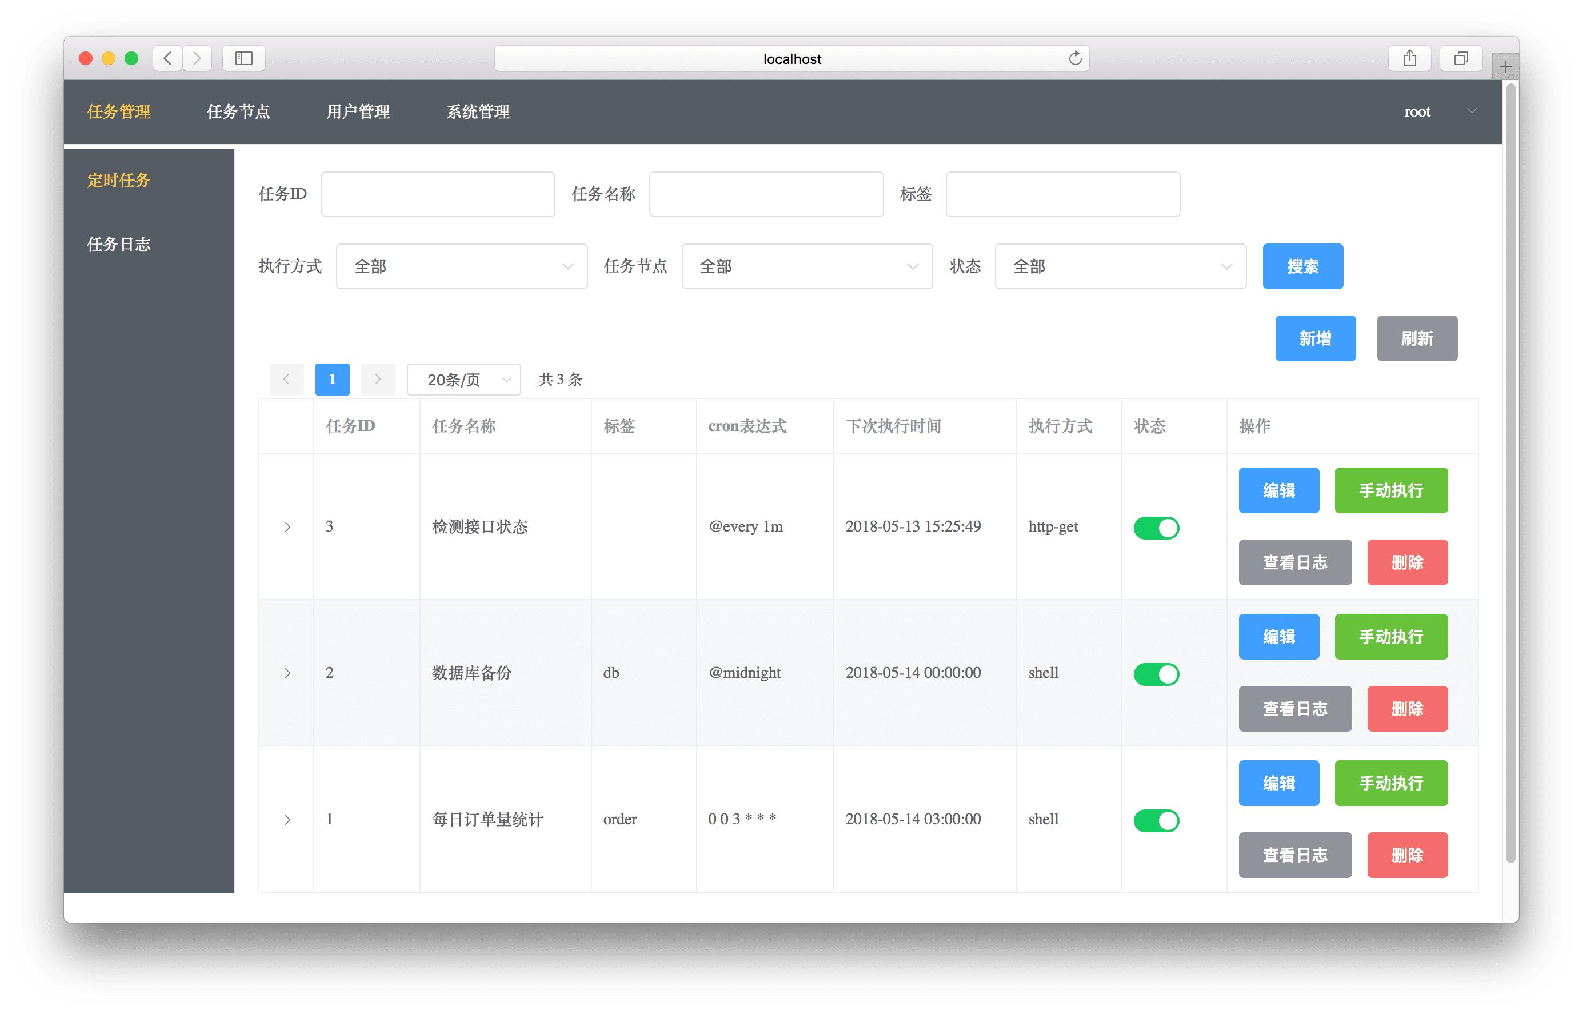Disable the status switch for 检测接口状态

[x=1157, y=528]
